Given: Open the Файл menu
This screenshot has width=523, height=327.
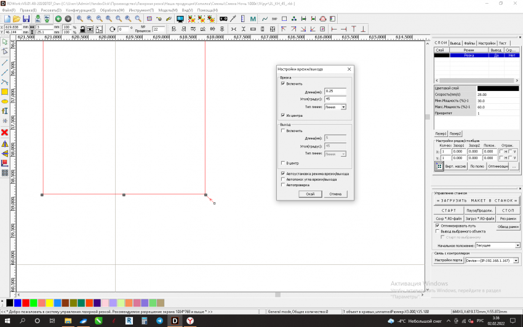Looking at the screenshot, I should [x=9, y=10].
